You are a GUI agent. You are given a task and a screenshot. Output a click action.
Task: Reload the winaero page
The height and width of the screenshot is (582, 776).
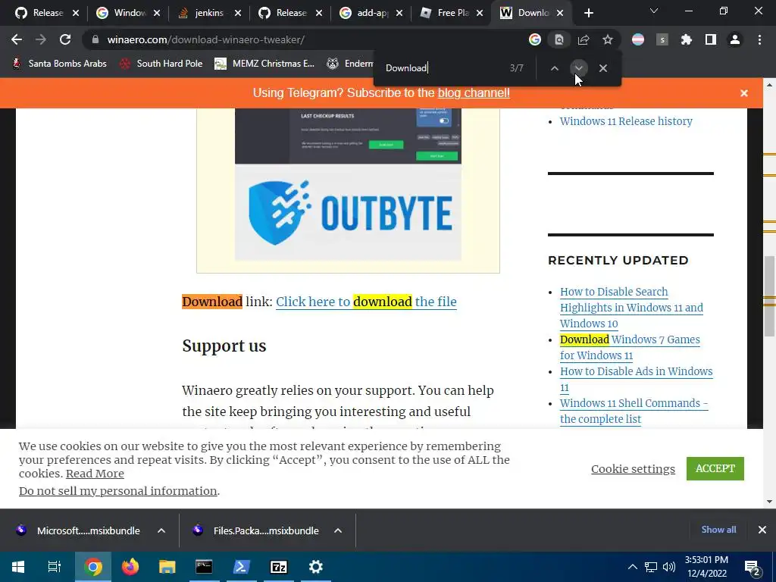click(x=65, y=39)
